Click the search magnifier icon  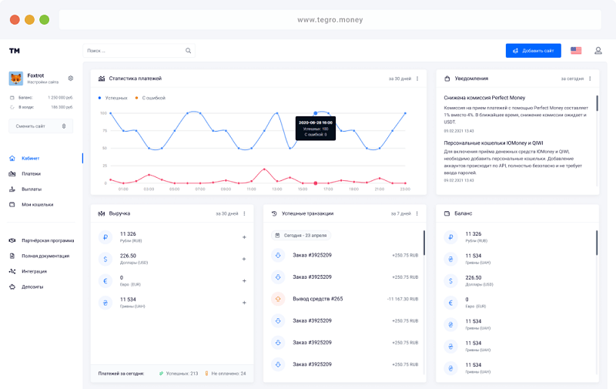point(188,51)
